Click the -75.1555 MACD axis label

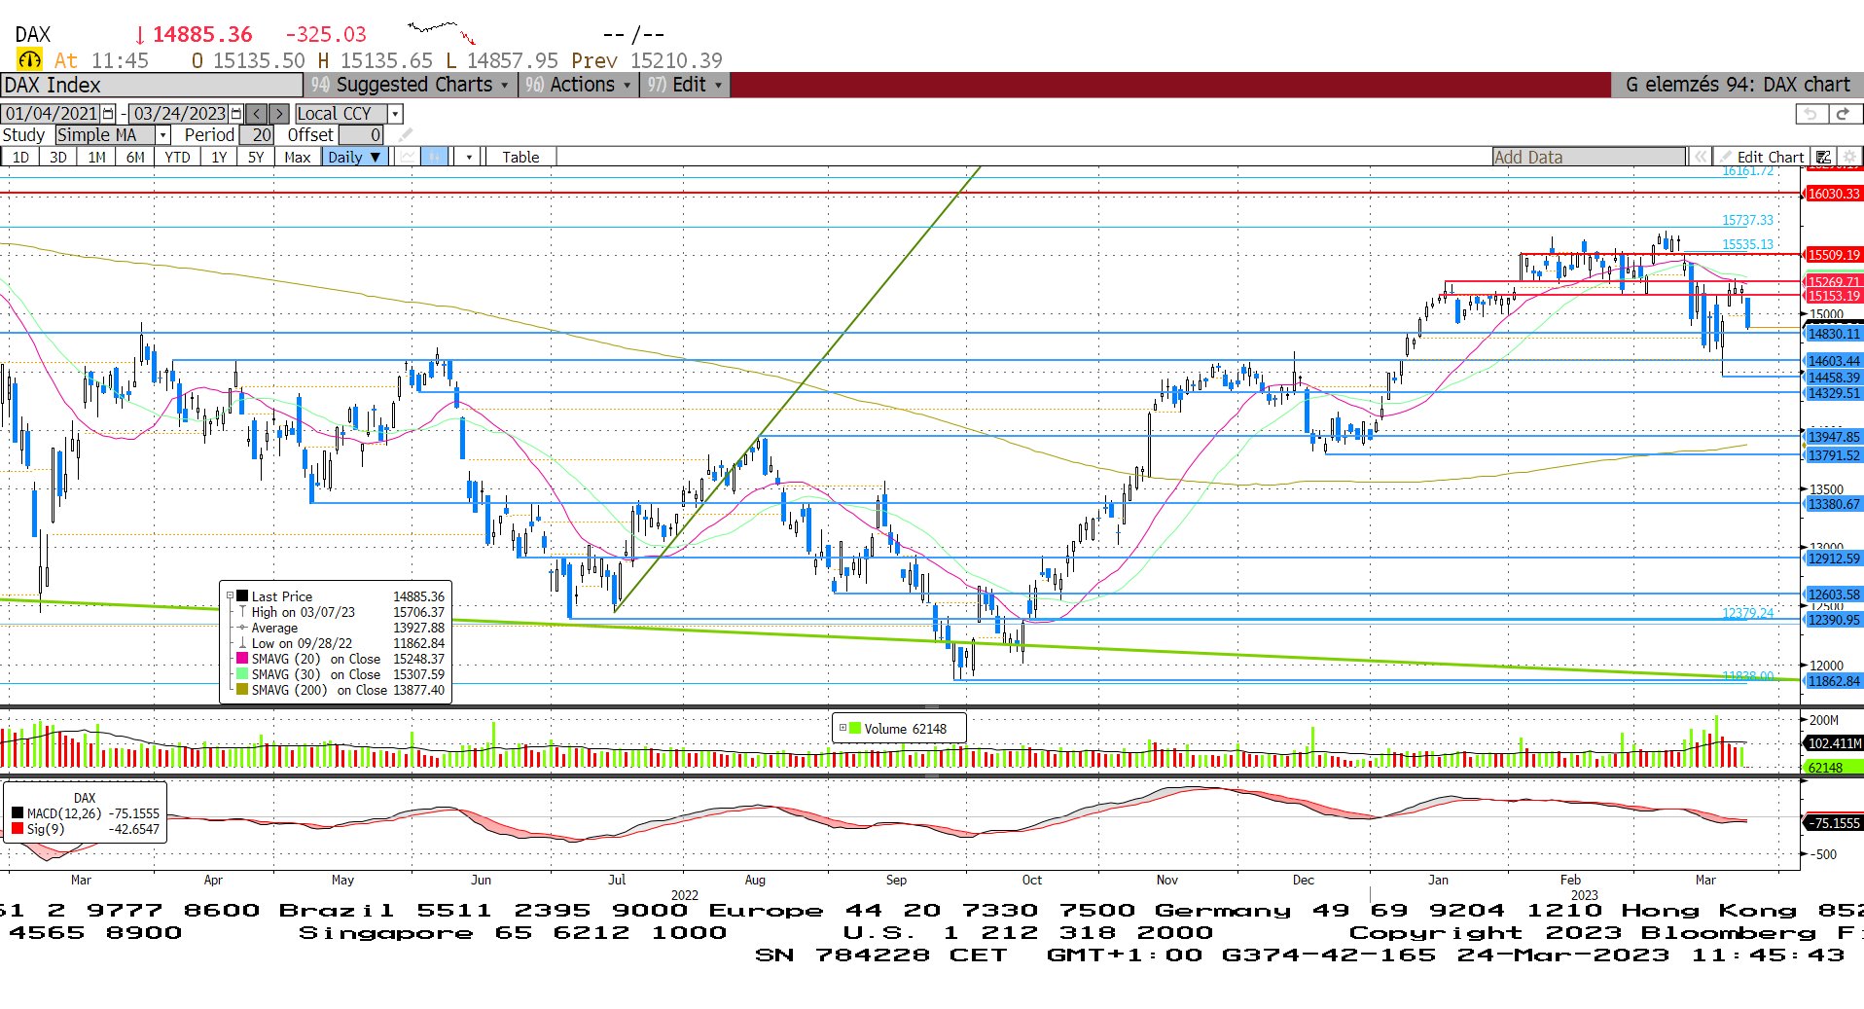coord(1834,823)
